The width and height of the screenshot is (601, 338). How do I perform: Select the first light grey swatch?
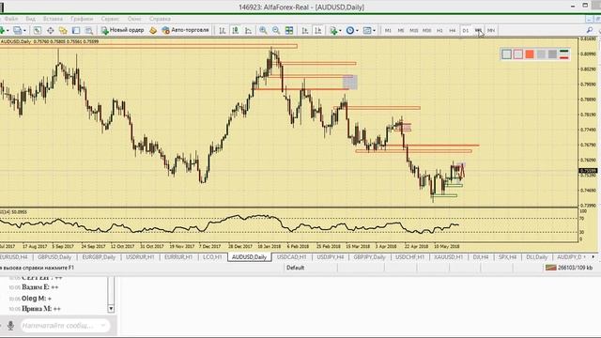541,54
